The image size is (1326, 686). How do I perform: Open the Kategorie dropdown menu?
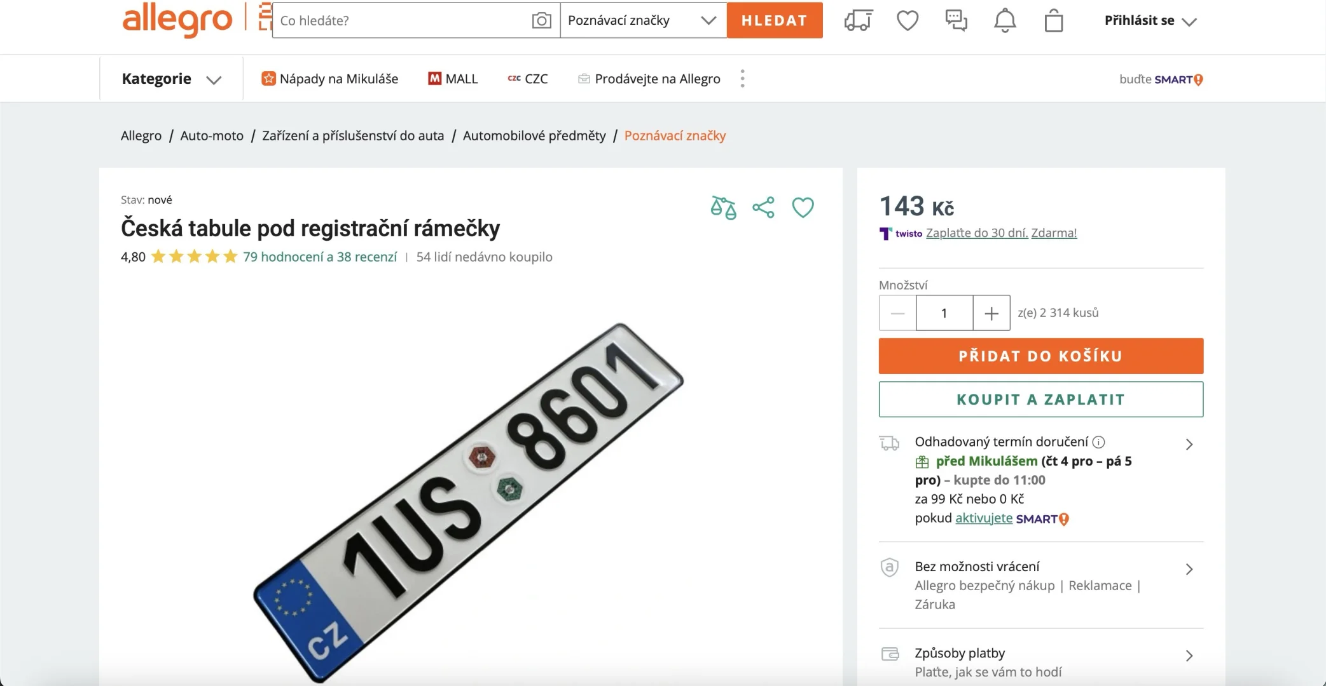point(171,79)
